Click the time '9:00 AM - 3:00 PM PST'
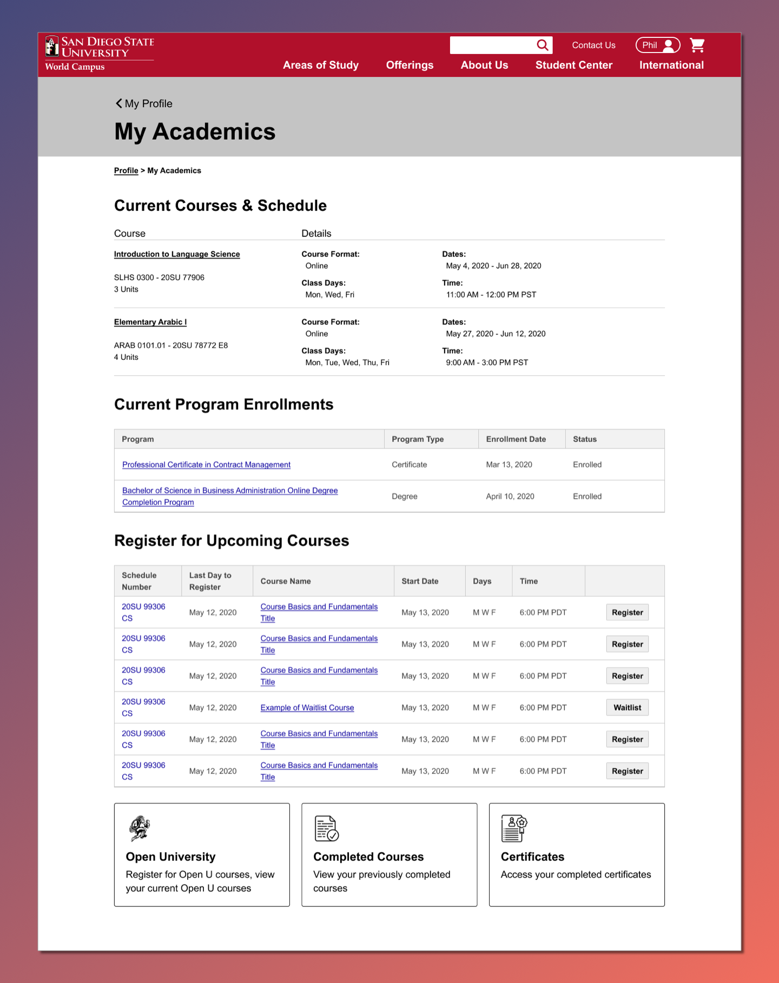 point(487,362)
